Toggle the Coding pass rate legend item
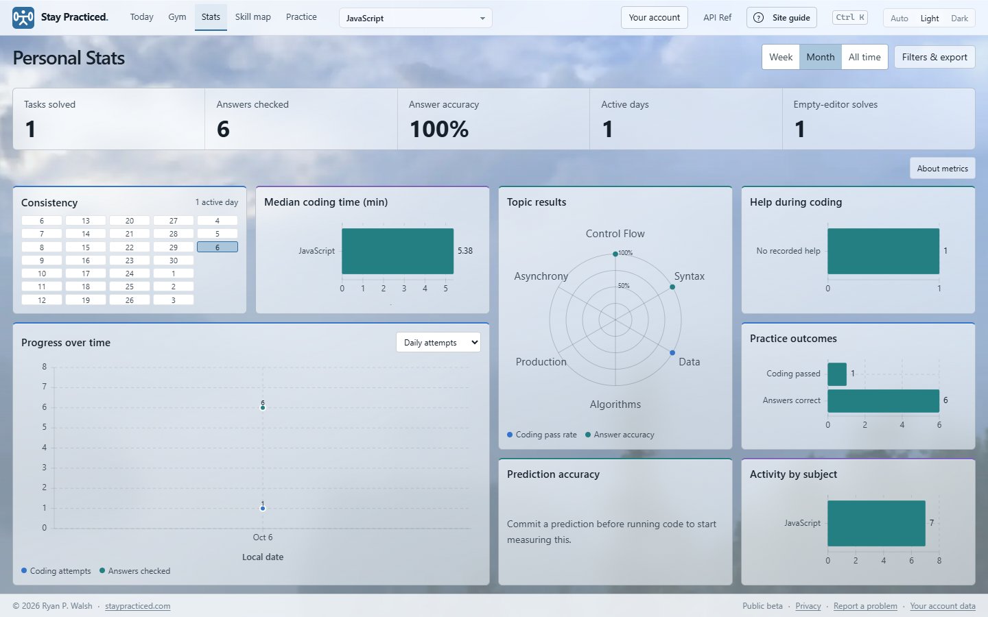The width and height of the screenshot is (988, 617). (x=542, y=435)
